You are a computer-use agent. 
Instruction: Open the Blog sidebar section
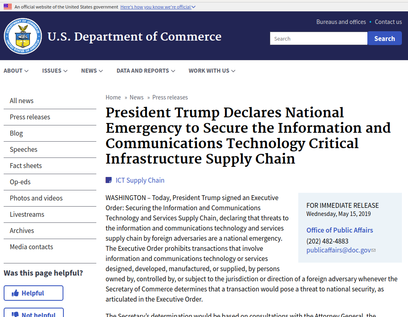pyautogui.click(x=50, y=133)
